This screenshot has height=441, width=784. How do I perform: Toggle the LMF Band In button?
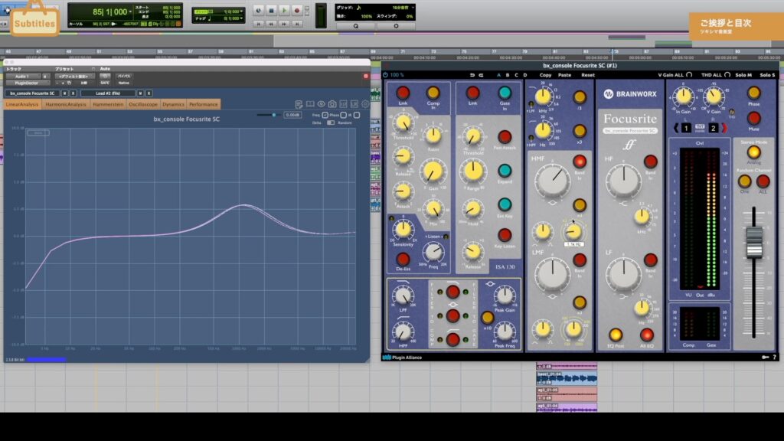(580, 260)
